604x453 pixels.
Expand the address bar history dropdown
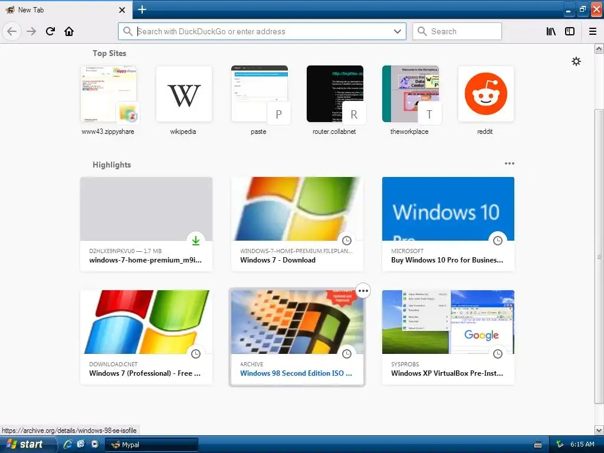pos(398,31)
